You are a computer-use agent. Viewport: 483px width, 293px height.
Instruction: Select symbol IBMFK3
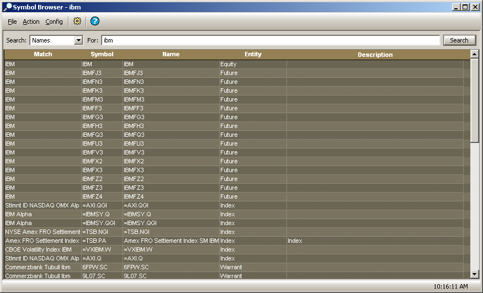(x=102, y=91)
